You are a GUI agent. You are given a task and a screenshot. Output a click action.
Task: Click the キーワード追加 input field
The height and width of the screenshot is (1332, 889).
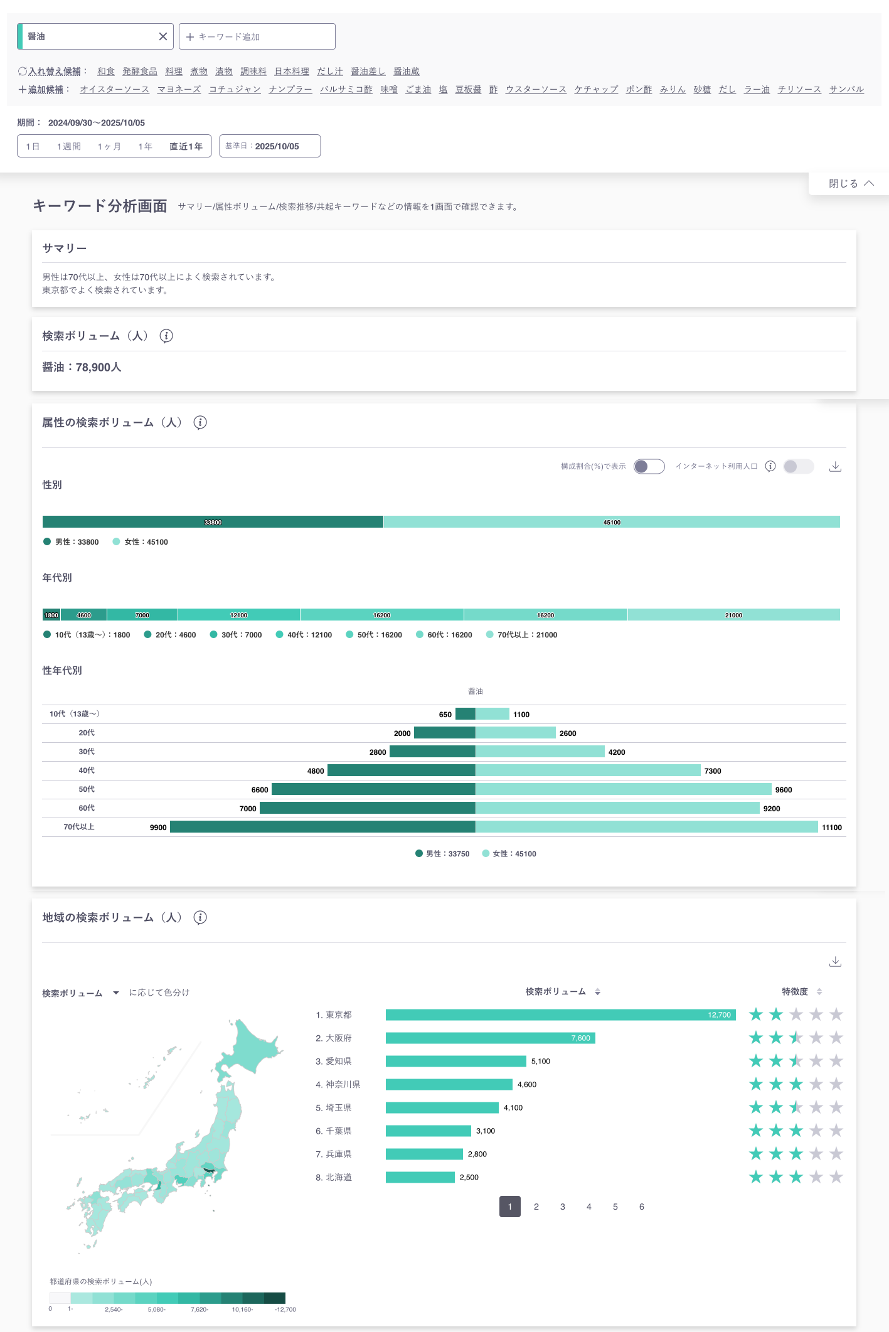click(x=257, y=36)
